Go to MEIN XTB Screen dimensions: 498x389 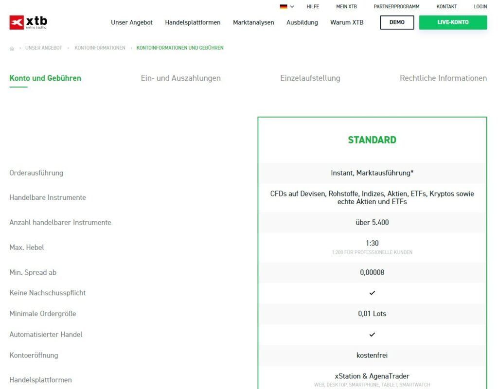346,6
